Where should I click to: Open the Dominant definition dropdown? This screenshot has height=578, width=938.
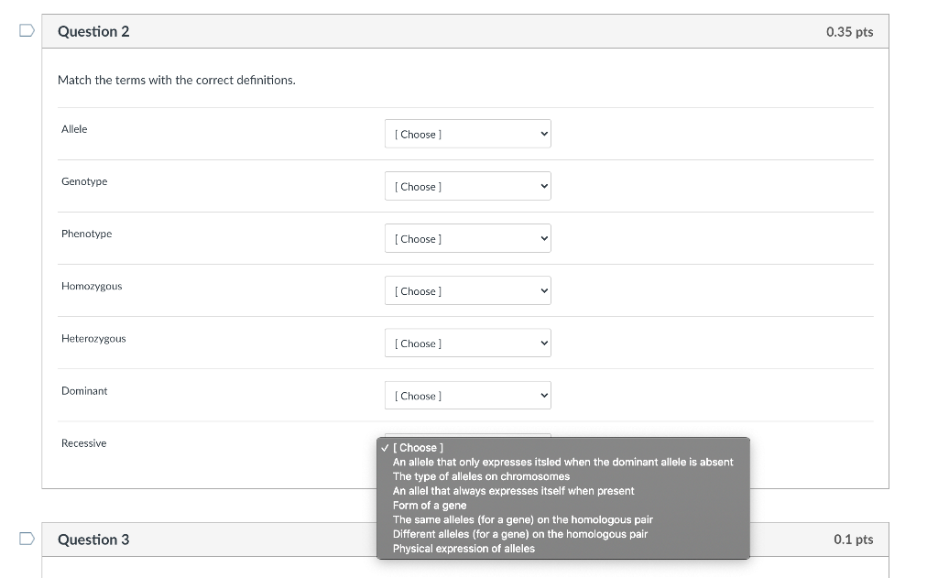pos(468,396)
